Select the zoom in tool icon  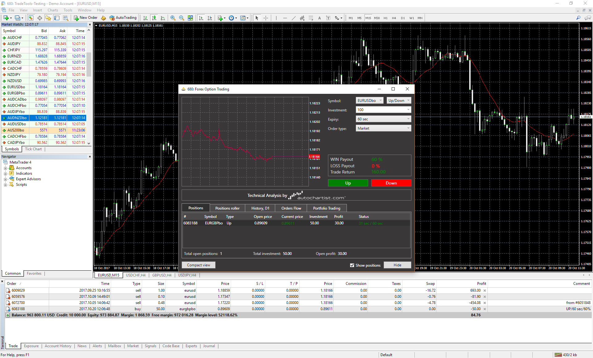173,18
